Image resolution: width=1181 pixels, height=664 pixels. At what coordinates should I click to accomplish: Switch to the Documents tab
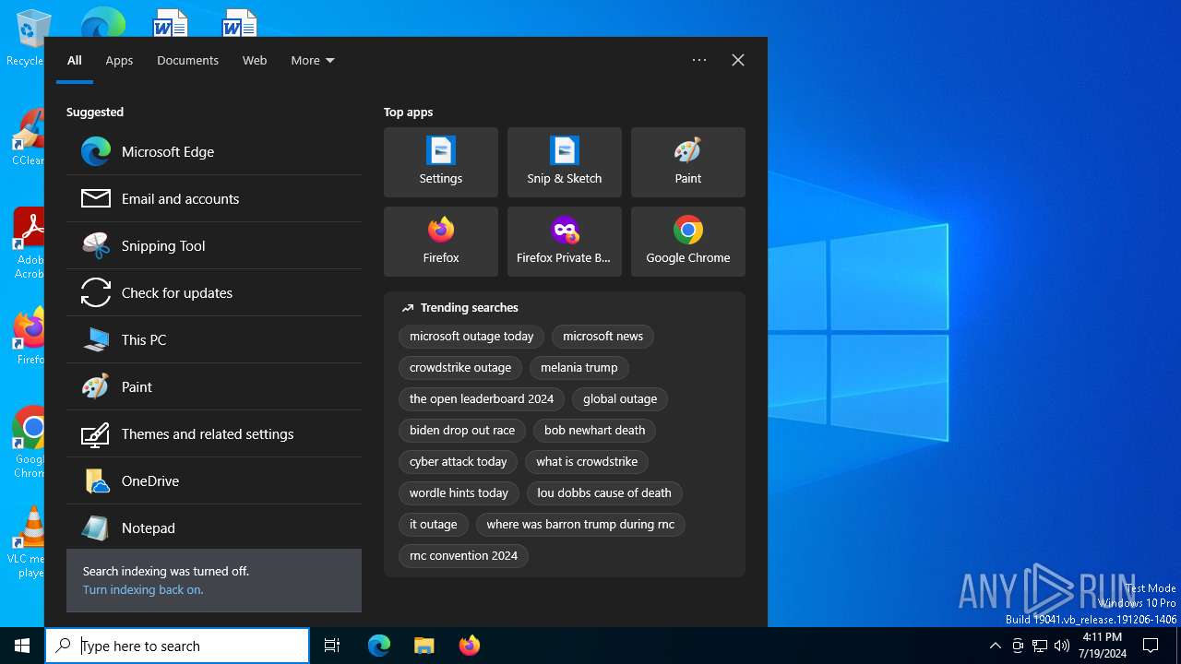click(187, 61)
